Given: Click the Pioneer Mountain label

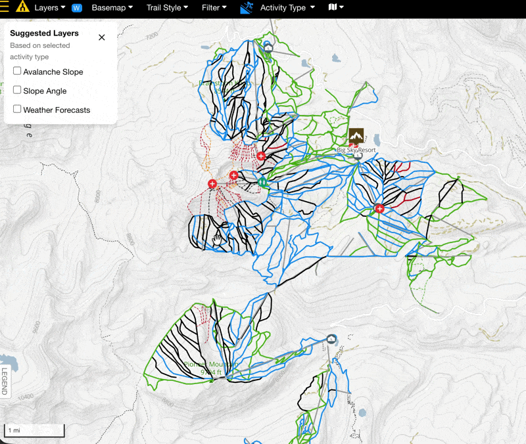Looking at the screenshot, I should coord(211,368).
